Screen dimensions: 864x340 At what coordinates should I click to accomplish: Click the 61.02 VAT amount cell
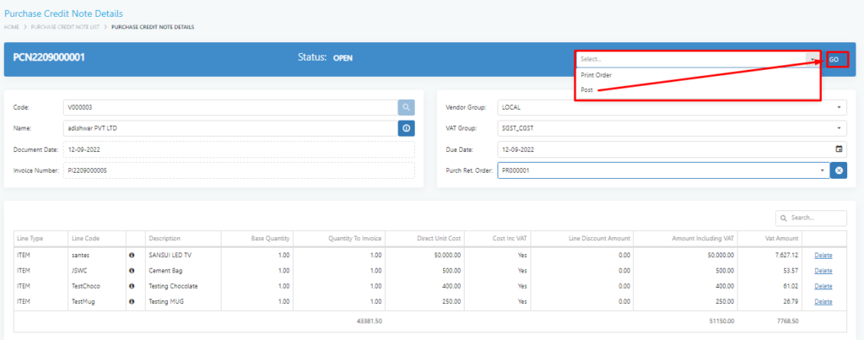point(791,286)
